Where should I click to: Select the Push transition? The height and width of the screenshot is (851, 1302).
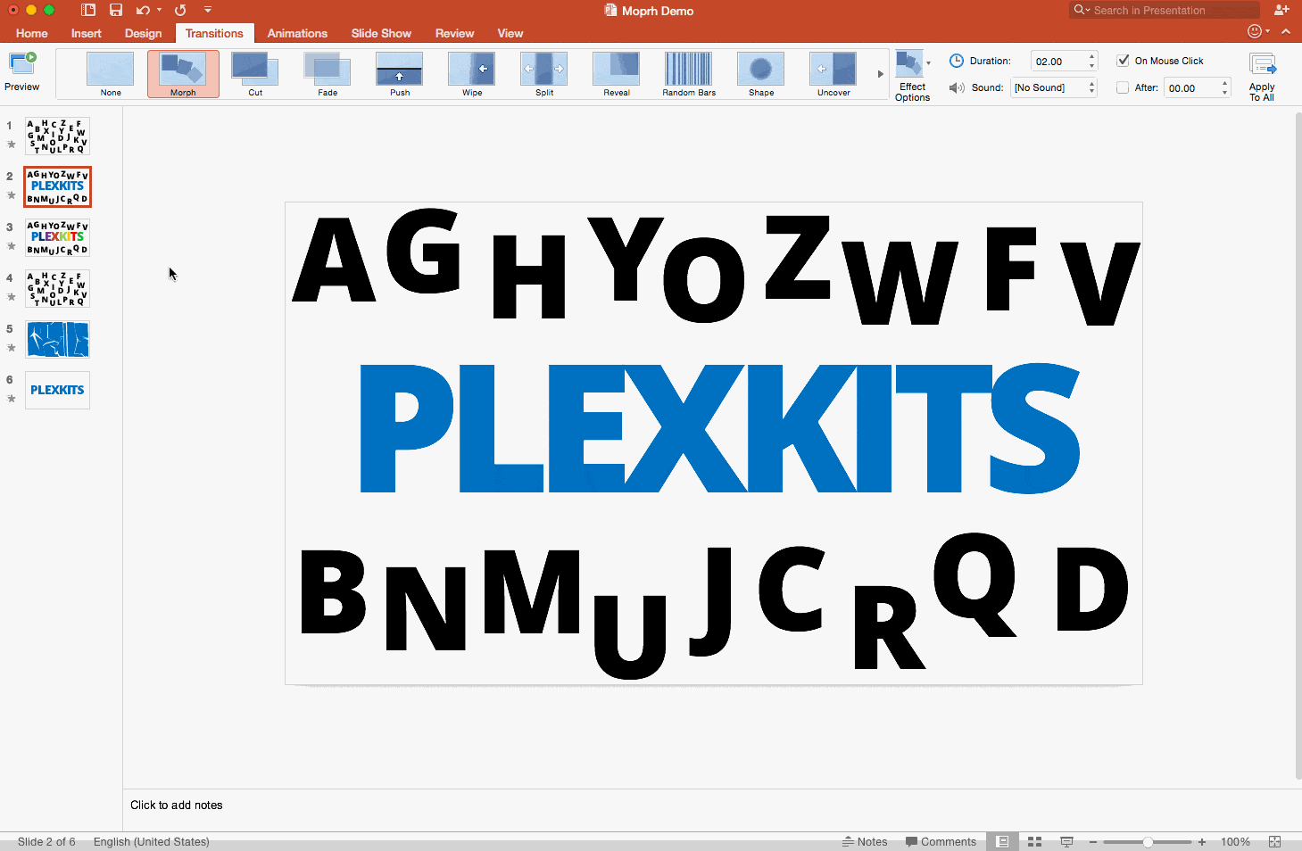coord(399,73)
